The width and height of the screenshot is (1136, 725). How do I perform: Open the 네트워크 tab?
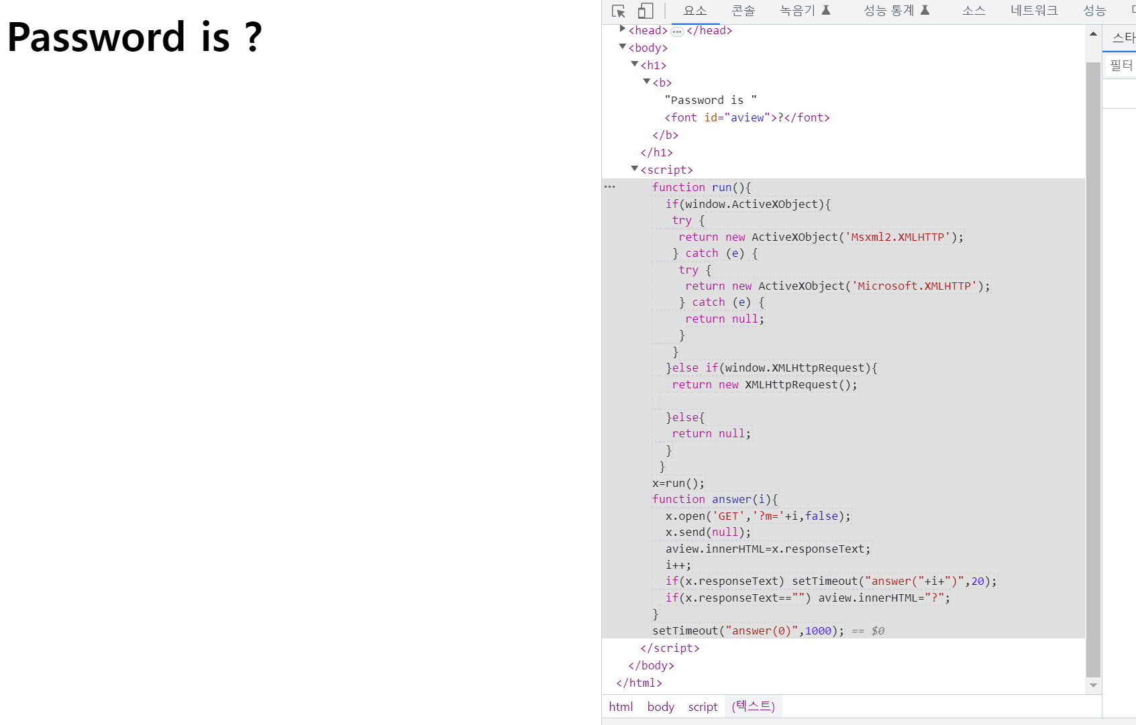pyautogui.click(x=1034, y=11)
